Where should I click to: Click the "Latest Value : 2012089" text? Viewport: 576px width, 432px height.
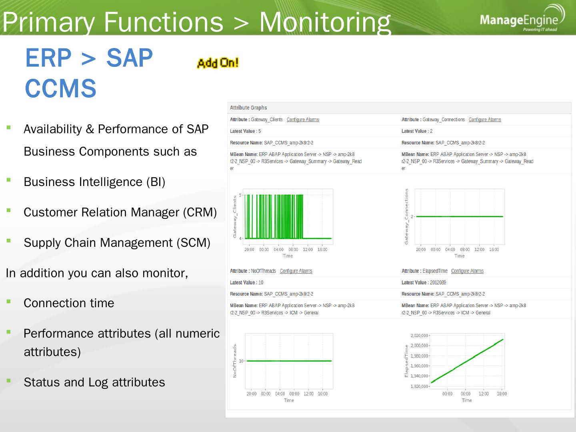click(x=424, y=282)
